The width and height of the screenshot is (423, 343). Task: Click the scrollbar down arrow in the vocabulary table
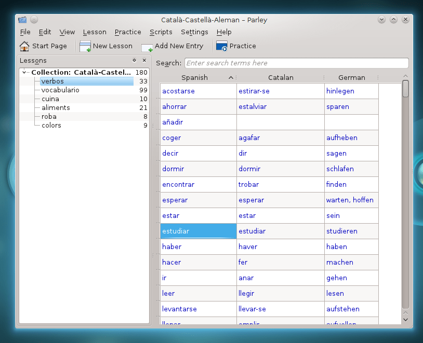click(405, 319)
